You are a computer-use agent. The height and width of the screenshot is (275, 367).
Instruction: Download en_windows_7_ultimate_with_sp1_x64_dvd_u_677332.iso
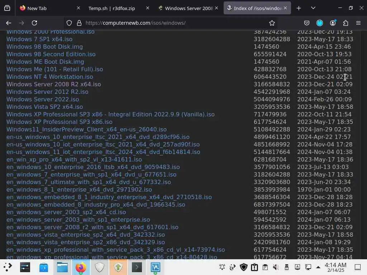pyautogui.click(x=89, y=182)
